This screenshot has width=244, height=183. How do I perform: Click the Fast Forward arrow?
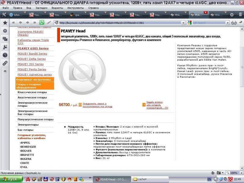coord(34,23)
